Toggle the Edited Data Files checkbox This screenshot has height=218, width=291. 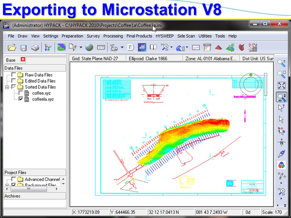coord(13,81)
